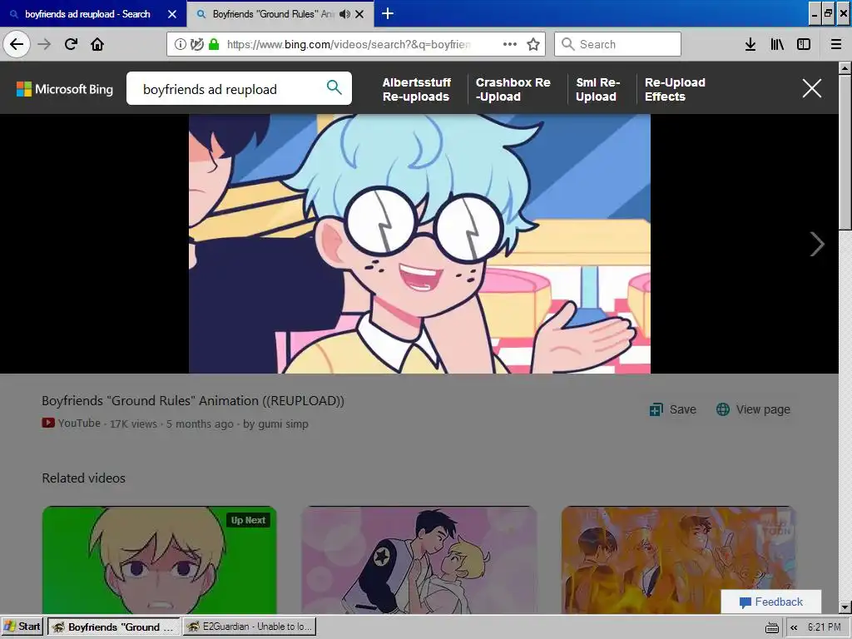Open View page link
This screenshot has height=639, width=852.
(x=753, y=409)
